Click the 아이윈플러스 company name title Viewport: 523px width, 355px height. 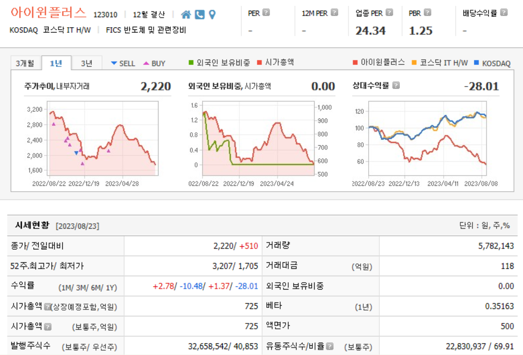point(48,13)
